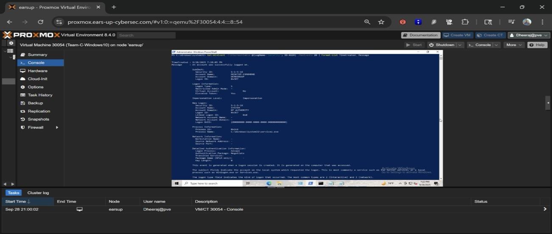
Task: Click the address bar URL
Action: [155, 22]
